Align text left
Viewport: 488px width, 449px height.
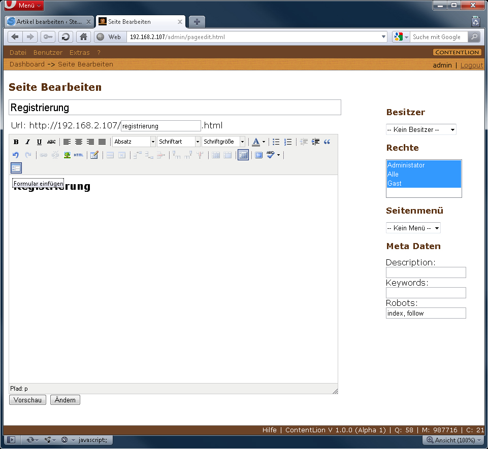[67, 142]
